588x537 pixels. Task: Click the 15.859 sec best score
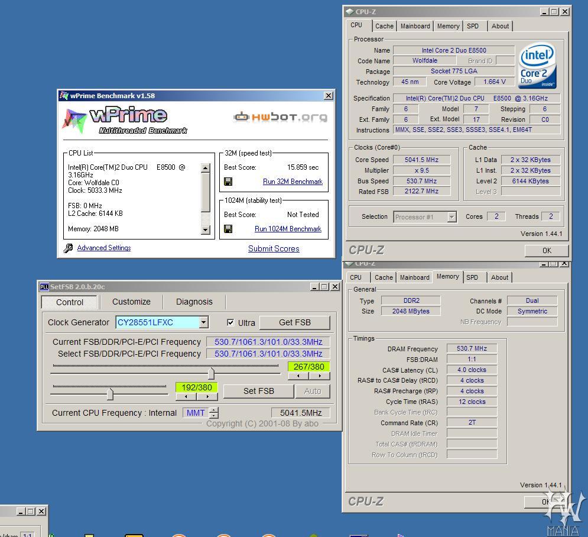coord(303,167)
